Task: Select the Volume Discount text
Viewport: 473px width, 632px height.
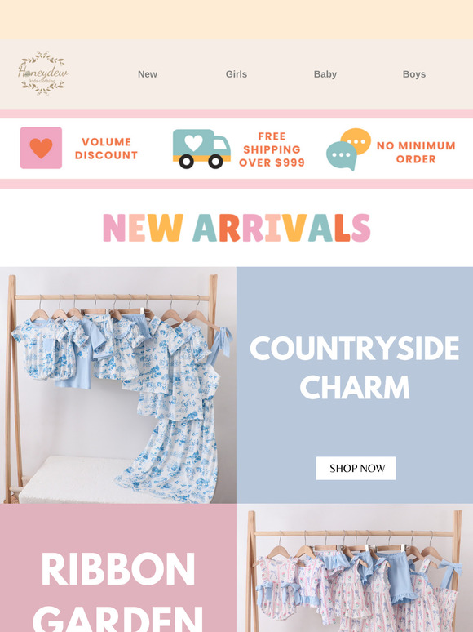Action: click(106, 149)
